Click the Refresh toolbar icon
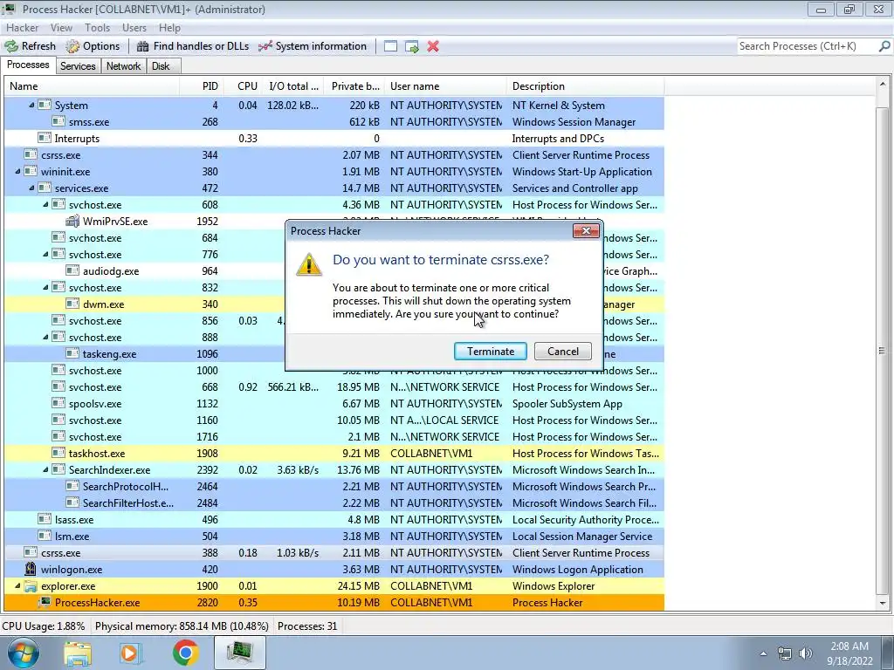894x670 pixels. [x=10, y=46]
